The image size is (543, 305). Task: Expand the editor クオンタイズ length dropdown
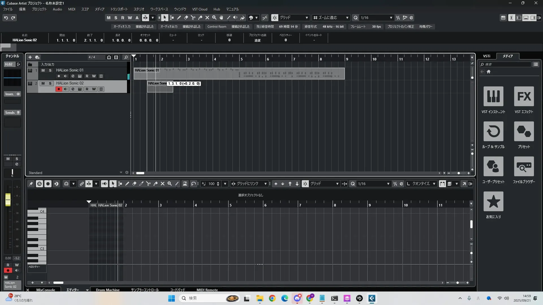(434, 184)
